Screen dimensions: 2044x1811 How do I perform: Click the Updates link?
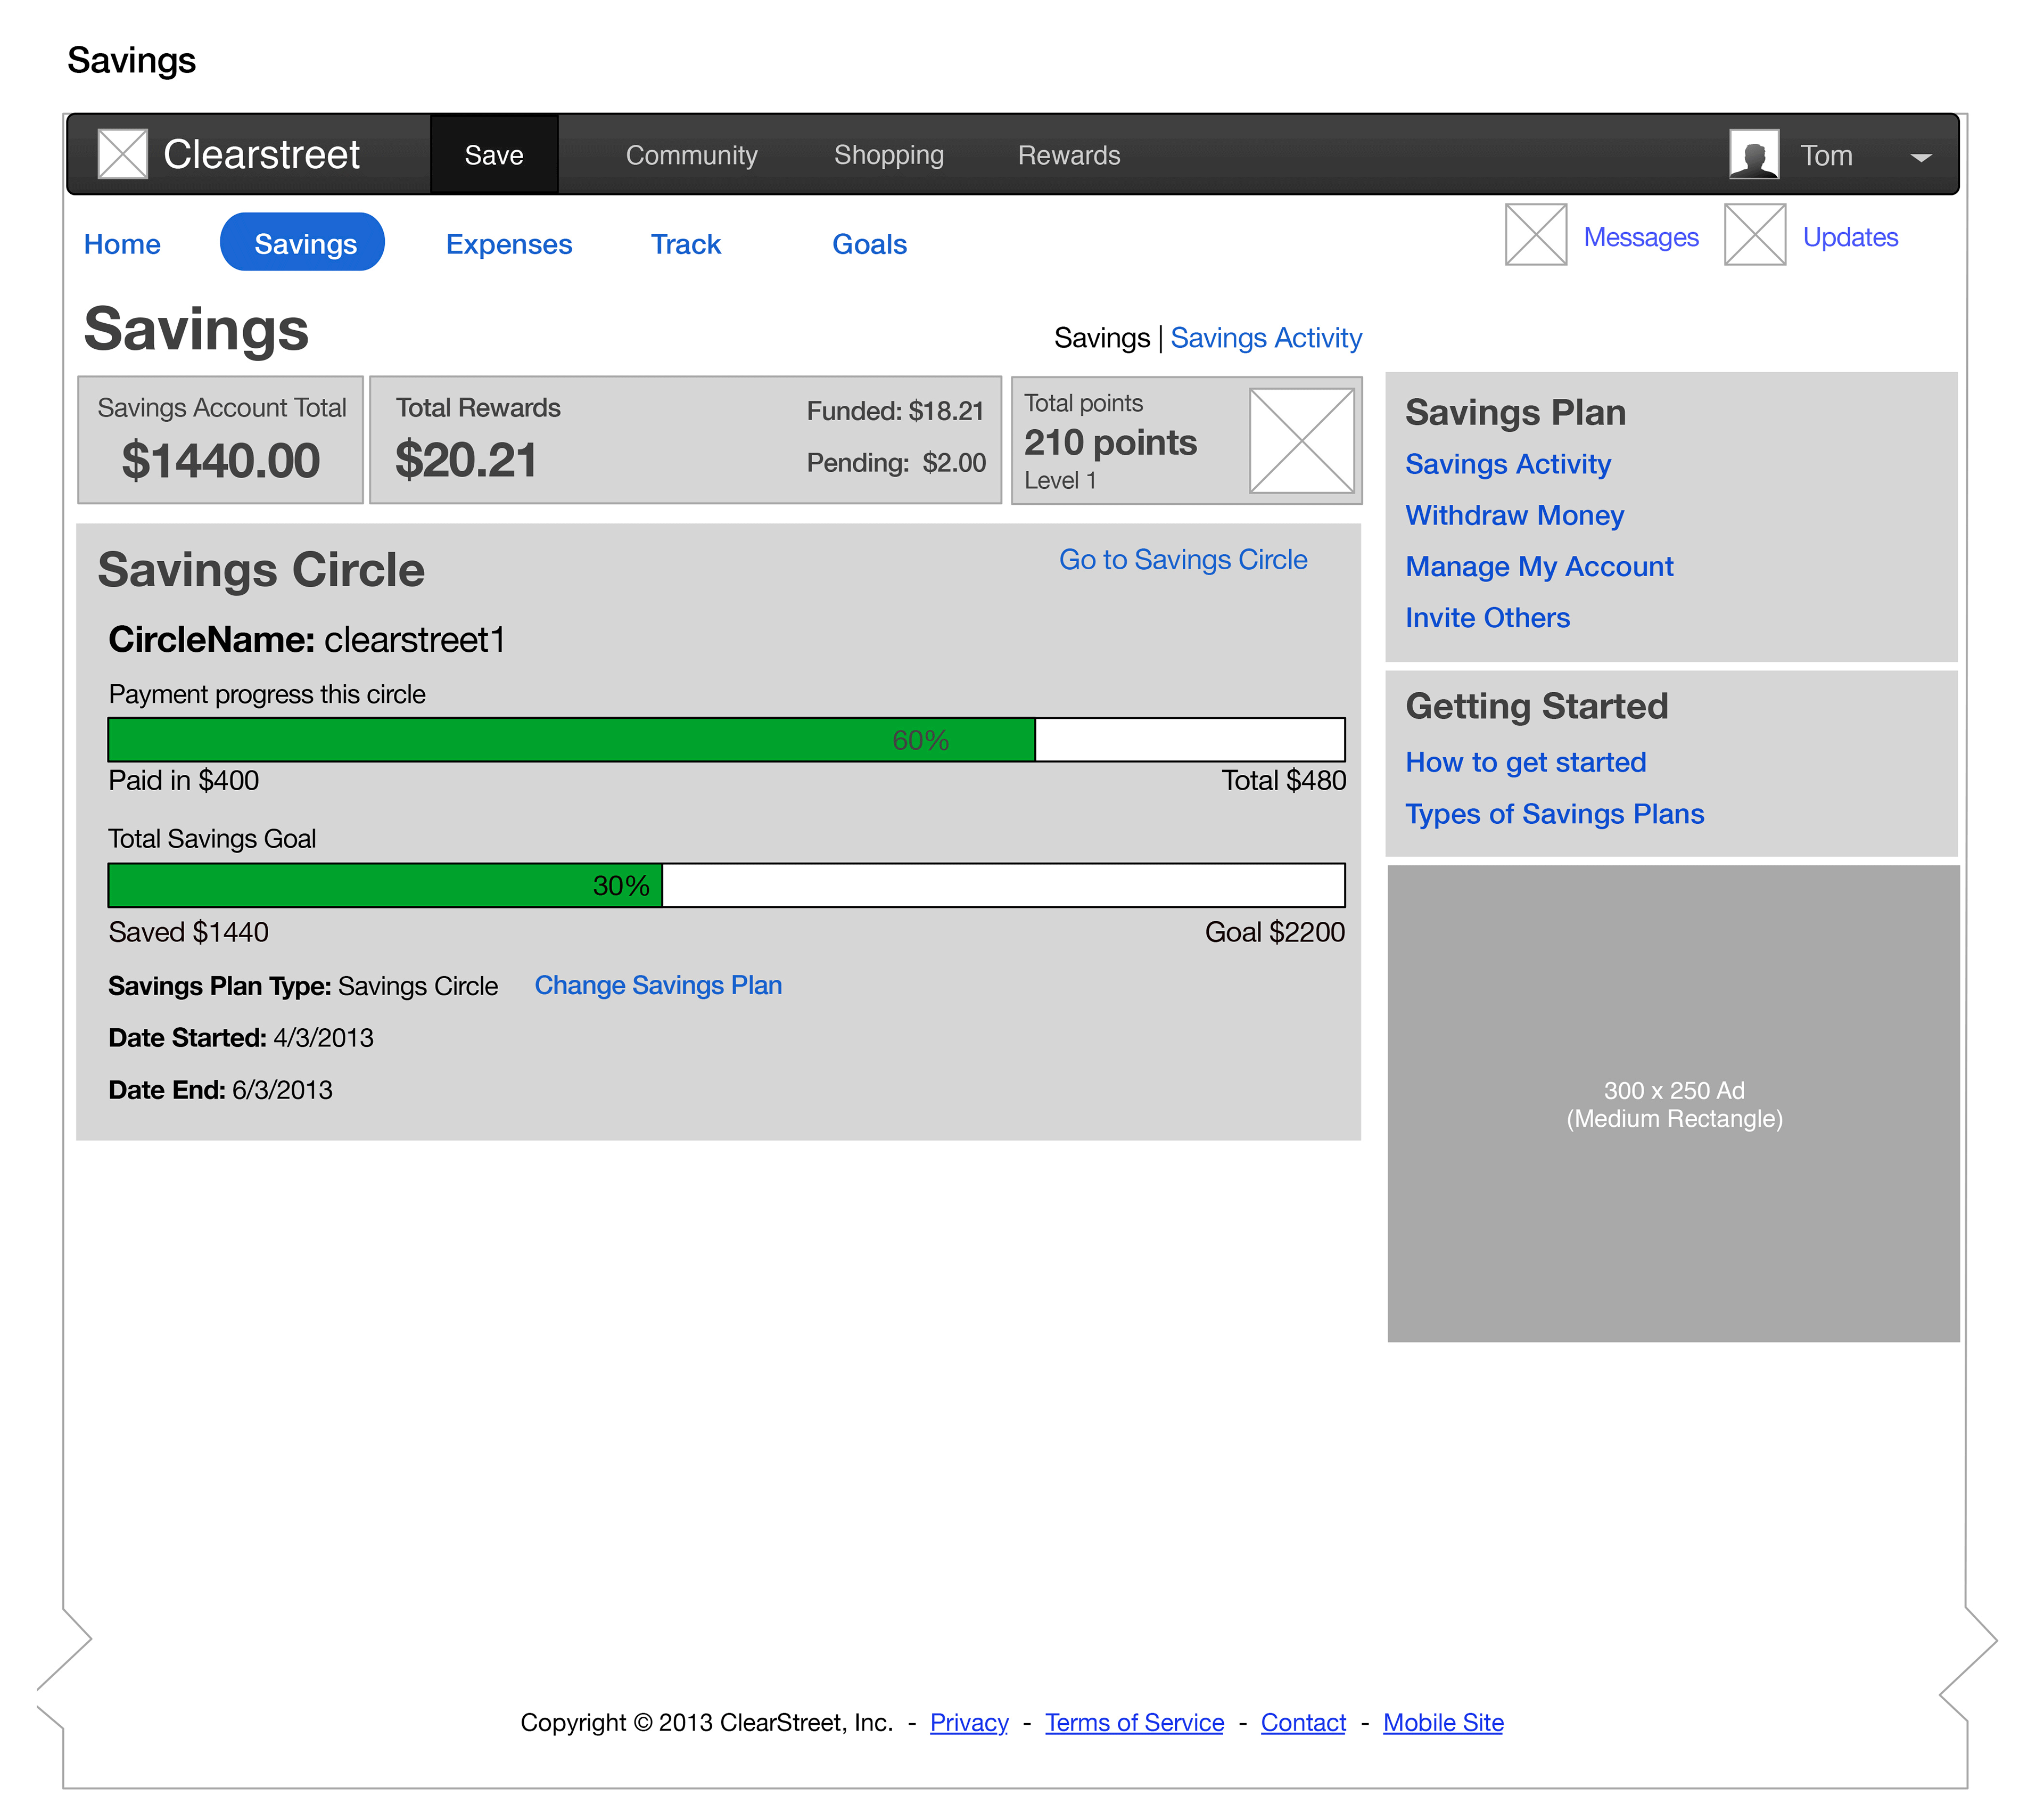pos(1850,237)
